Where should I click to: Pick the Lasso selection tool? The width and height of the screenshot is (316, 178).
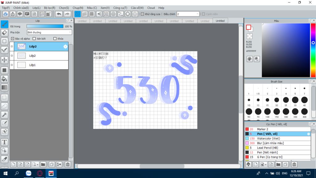click(x=4, y=106)
